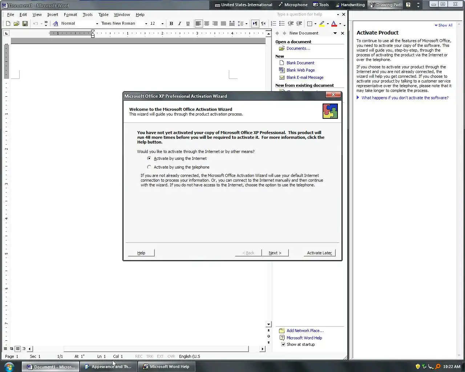The image size is (465, 372).
Task: Click the Save floppy disk icon
Action: (x=25, y=24)
